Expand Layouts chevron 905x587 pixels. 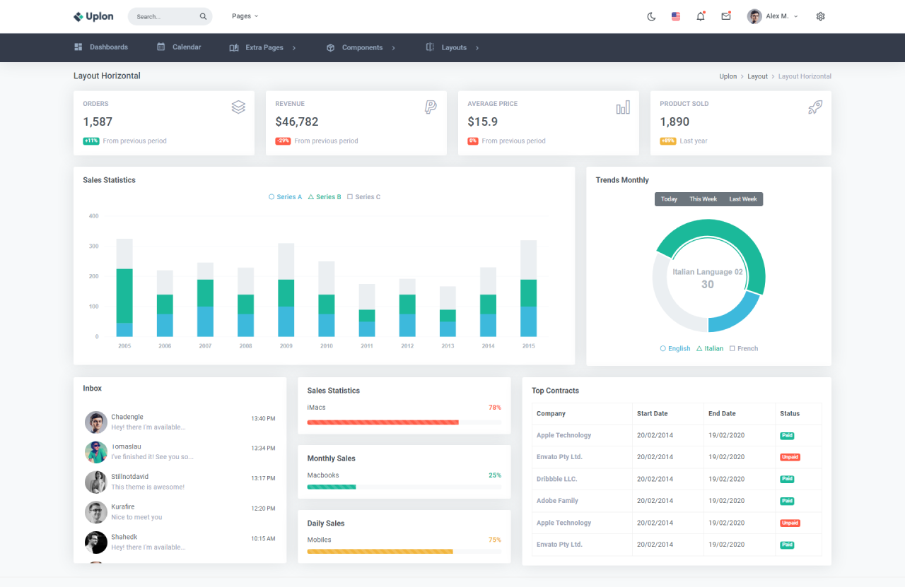[477, 48]
